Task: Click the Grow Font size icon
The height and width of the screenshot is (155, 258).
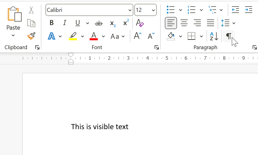Action: (x=137, y=36)
